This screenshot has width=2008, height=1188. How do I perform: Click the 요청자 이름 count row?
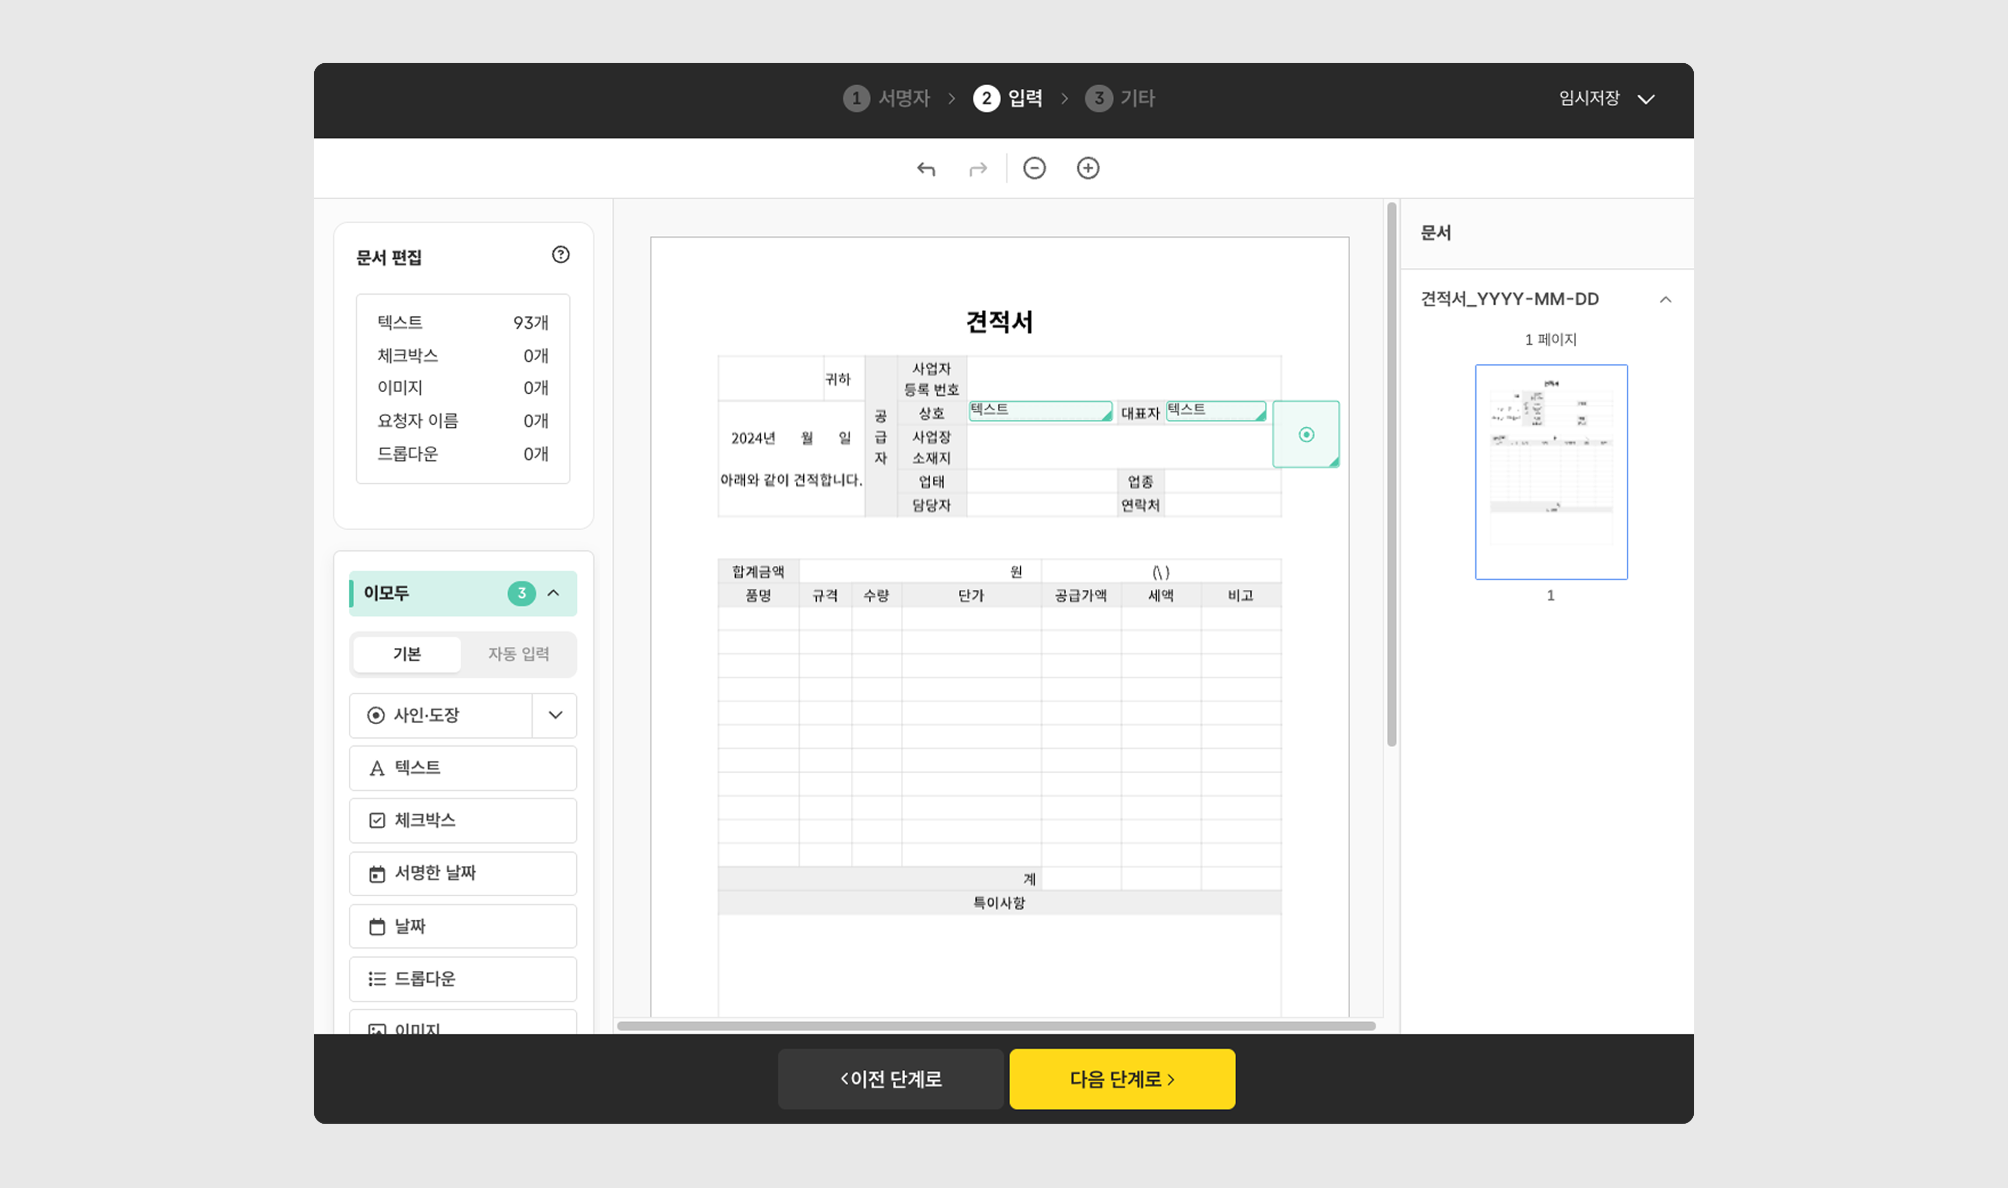(463, 420)
